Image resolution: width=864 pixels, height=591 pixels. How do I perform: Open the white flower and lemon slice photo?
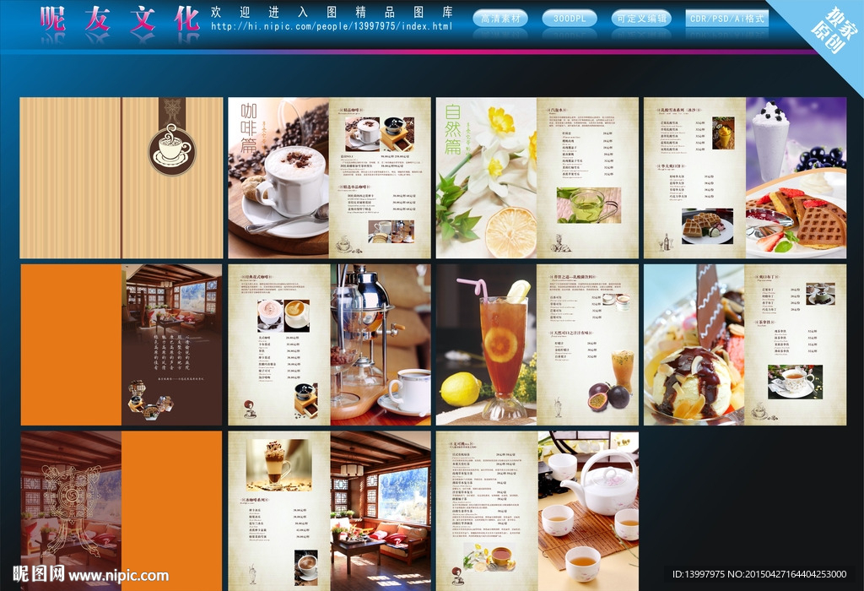[x=486, y=178]
